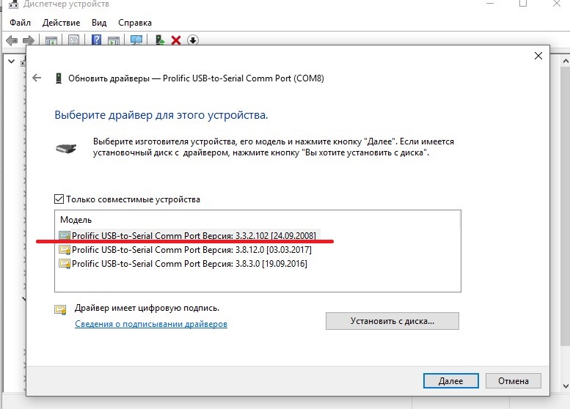Close the driver update wizard dialog
This screenshot has width=570, height=409.
pos(538,56)
